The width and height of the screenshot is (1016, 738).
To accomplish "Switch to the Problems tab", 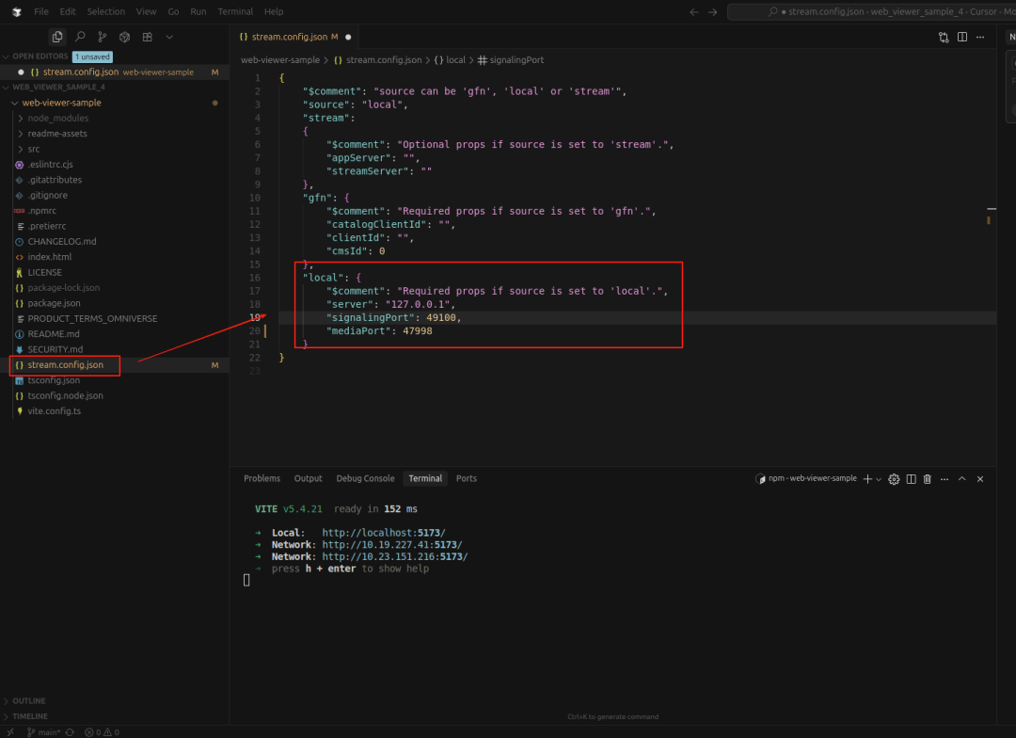I will pos(262,478).
